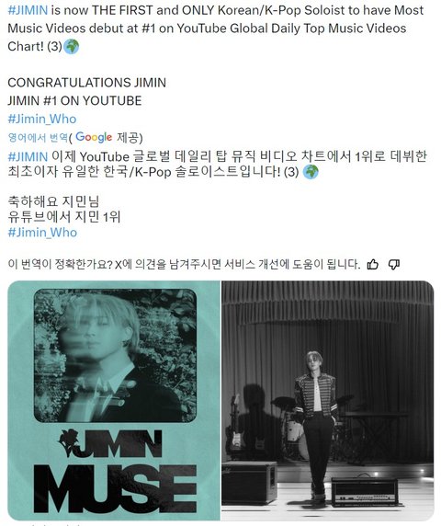Click the "JIMIN #1 ON YOUTUBE" text line
441x526 pixels.
pyautogui.click(x=74, y=100)
